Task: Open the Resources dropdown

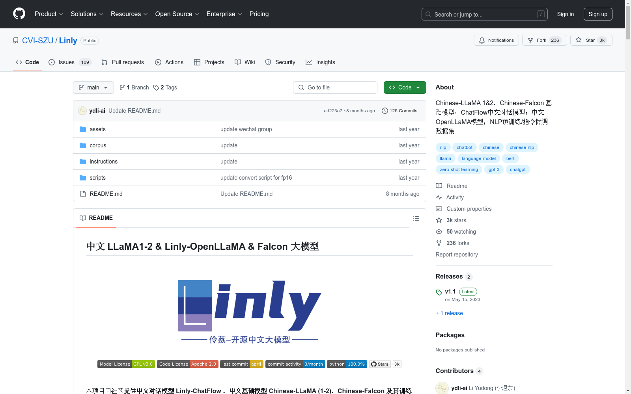Action: 129,14
